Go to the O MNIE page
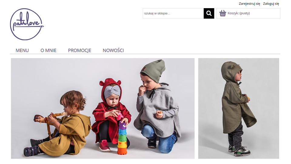This screenshot has height=164, width=291. (48, 51)
